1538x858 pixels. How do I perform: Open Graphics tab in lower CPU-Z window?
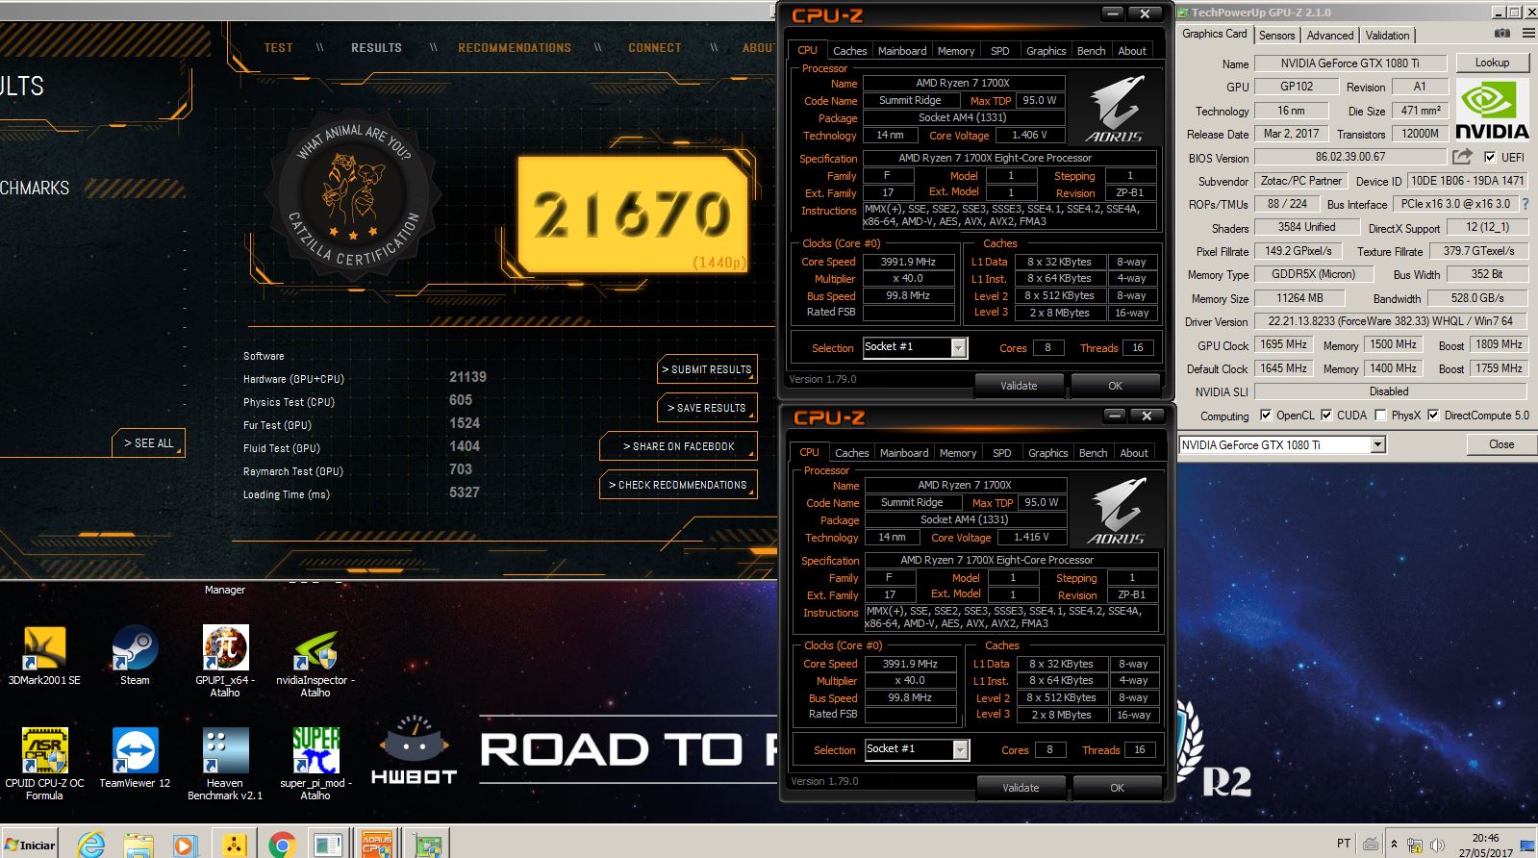[1048, 453]
